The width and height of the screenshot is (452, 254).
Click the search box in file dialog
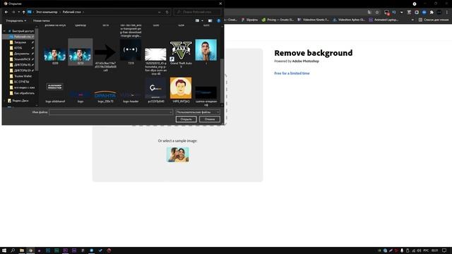click(x=197, y=12)
